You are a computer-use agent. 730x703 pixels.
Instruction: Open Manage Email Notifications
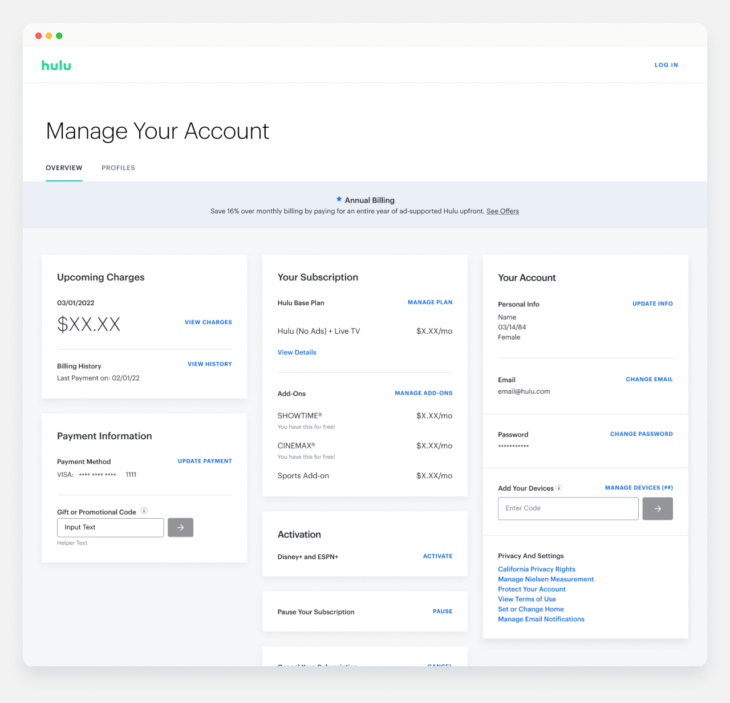pyautogui.click(x=541, y=619)
